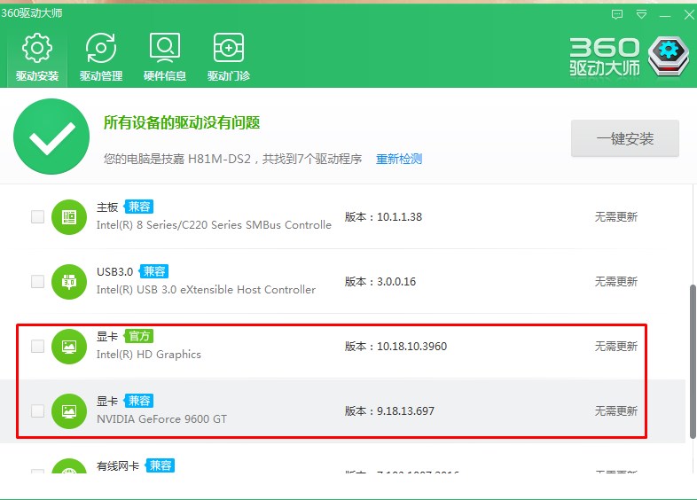
Task: Click the 有线网卡 label
Action: pyautogui.click(x=118, y=465)
